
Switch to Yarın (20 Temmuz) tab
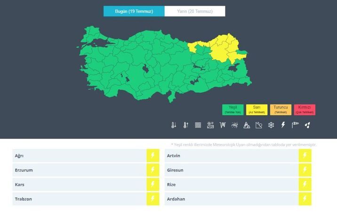195,11
